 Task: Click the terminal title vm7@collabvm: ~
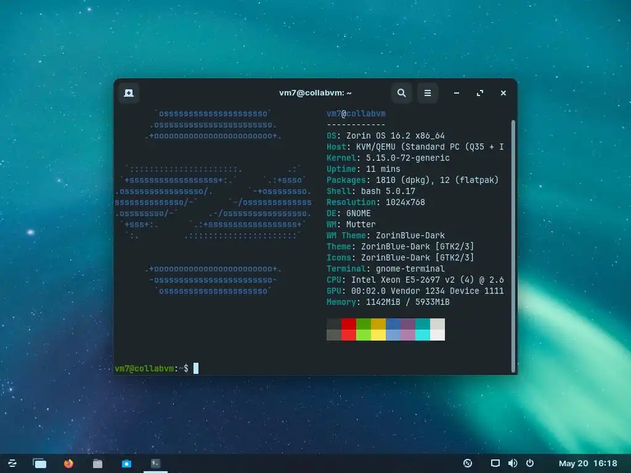coord(315,93)
